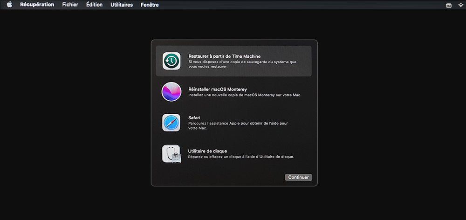Click 'Parcourez l'assistance Apple' description
The height and width of the screenshot is (220, 466).
click(x=238, y=125)
